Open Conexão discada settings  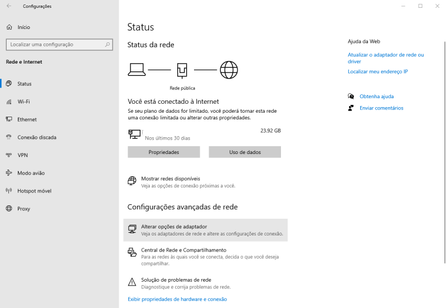(60, 137)
